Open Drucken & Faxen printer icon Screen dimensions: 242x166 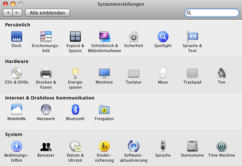(x=46, y=73)
